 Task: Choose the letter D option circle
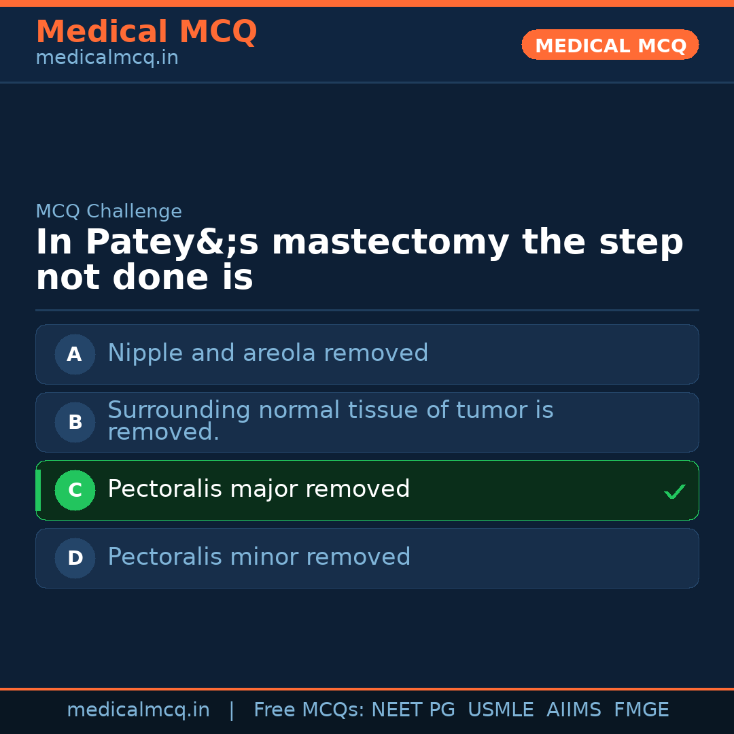click(75, 558)
